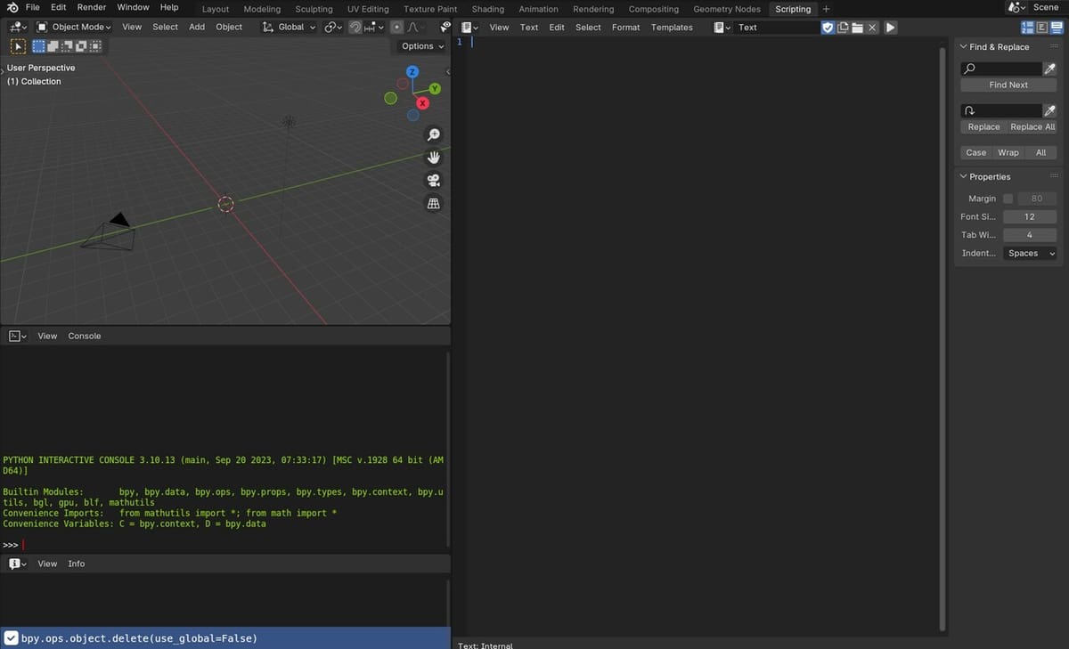Open the text editor Templates menu
The width and height of the screenshot is (1069, 649).
pos(672,28)
